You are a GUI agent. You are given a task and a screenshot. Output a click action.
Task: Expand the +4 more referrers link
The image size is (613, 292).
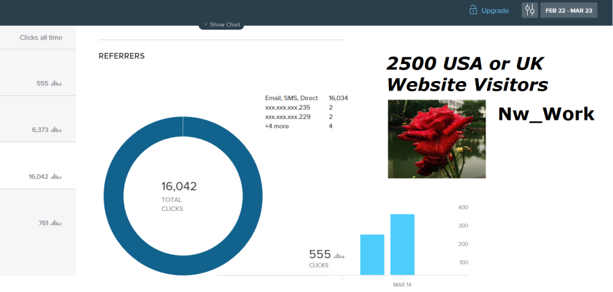(277, 126)
